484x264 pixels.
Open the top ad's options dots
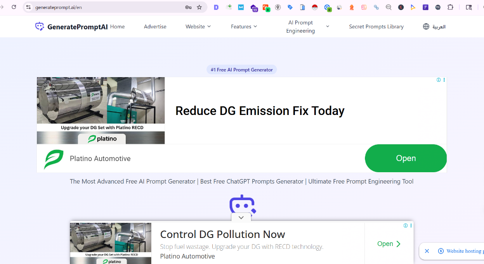444,80
